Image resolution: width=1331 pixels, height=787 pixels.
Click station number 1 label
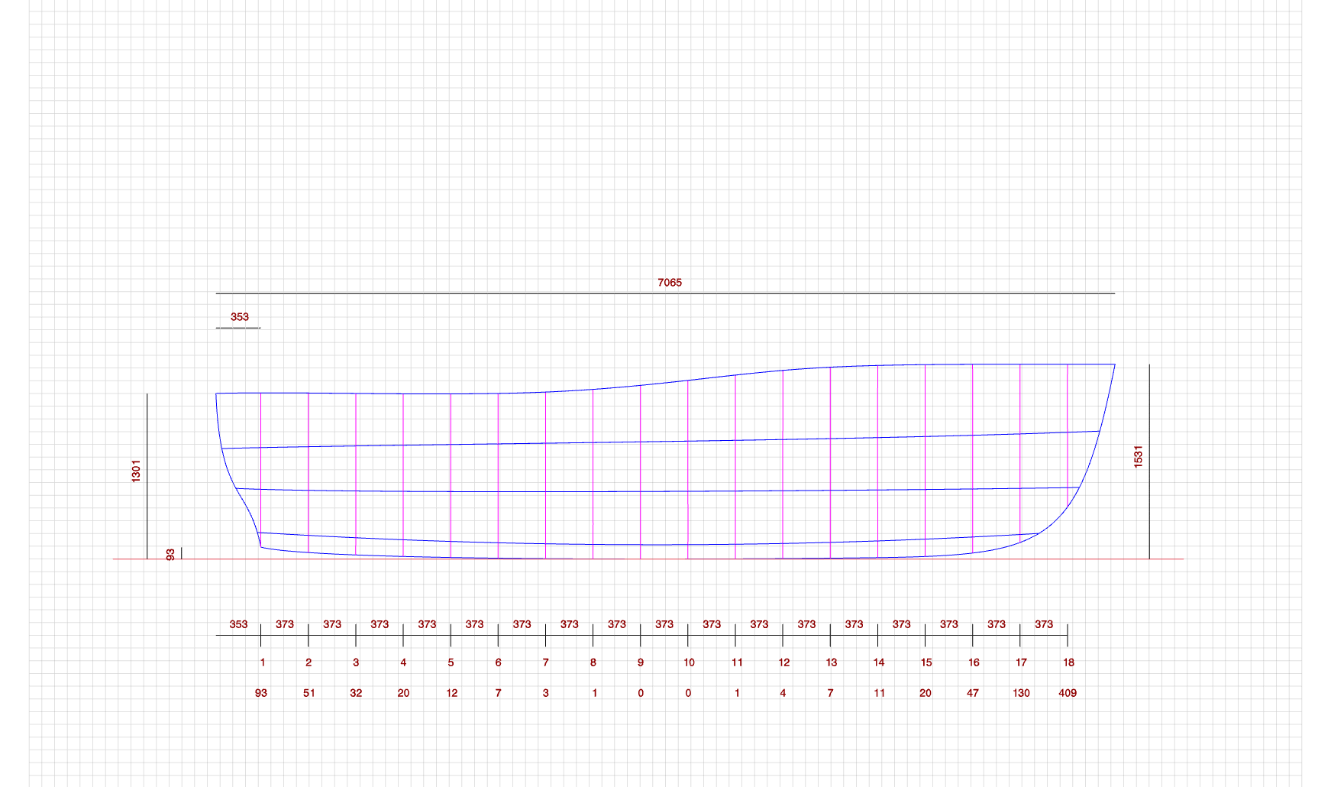(x=263, y=662)
